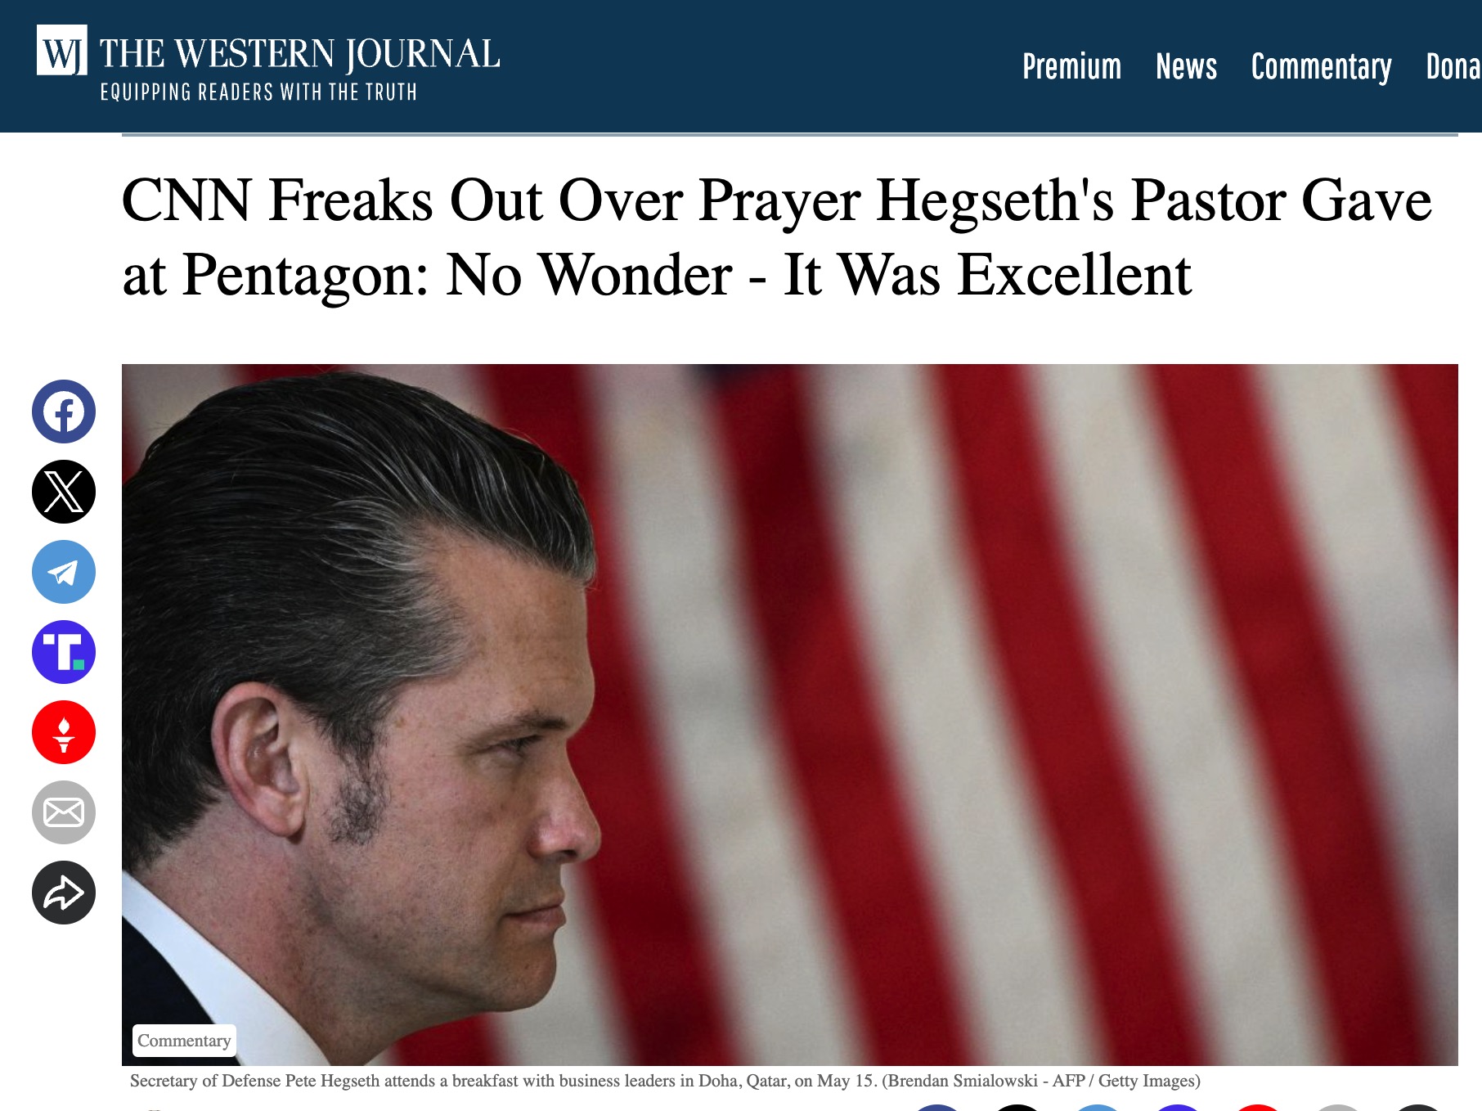Open the News menu item
The height and width of the screenshot is (1111, 1482).
pos(1186,66)
